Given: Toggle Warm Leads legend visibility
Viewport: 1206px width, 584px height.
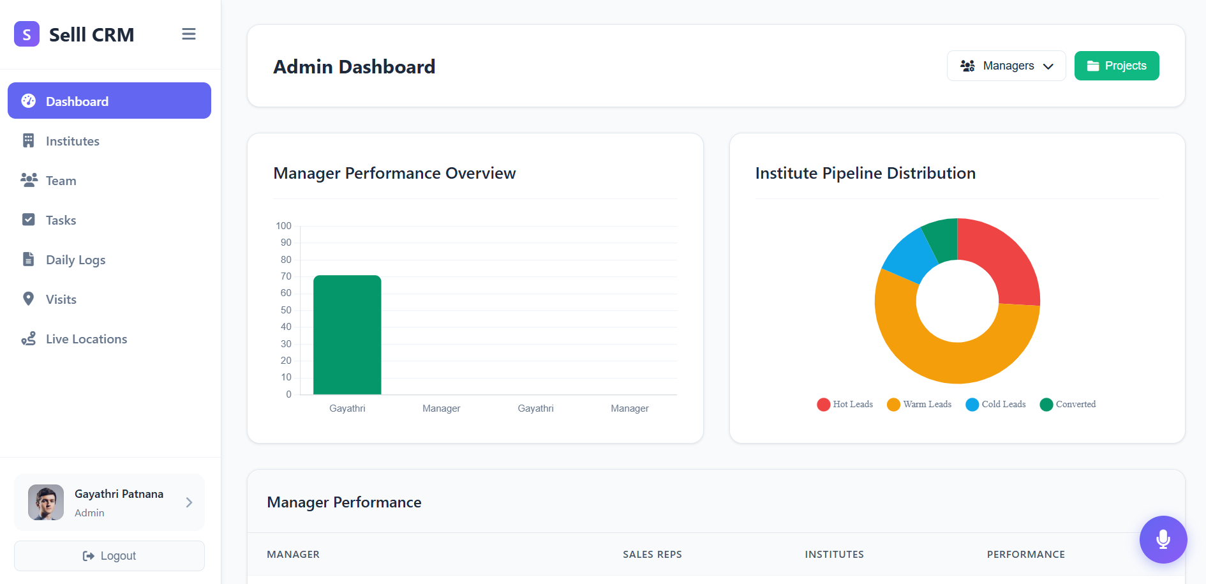Looking at the screenshot, I should pyautogui.click(x=919, y=405).
